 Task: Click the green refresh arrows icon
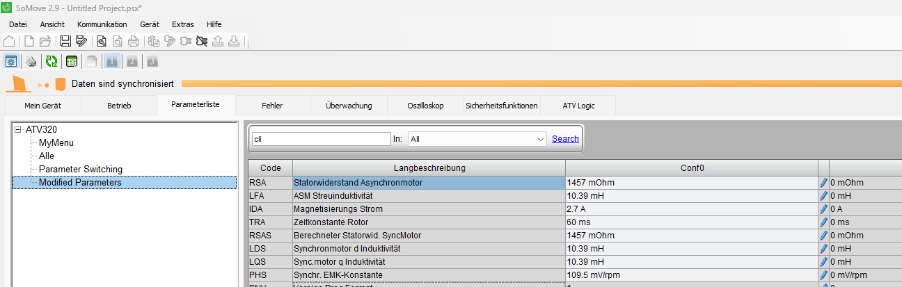(x=51, y=61)
